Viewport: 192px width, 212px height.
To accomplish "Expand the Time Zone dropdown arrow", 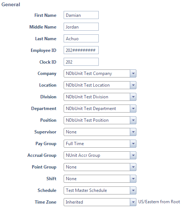I will pyautogui.click(x=133, y=202).
